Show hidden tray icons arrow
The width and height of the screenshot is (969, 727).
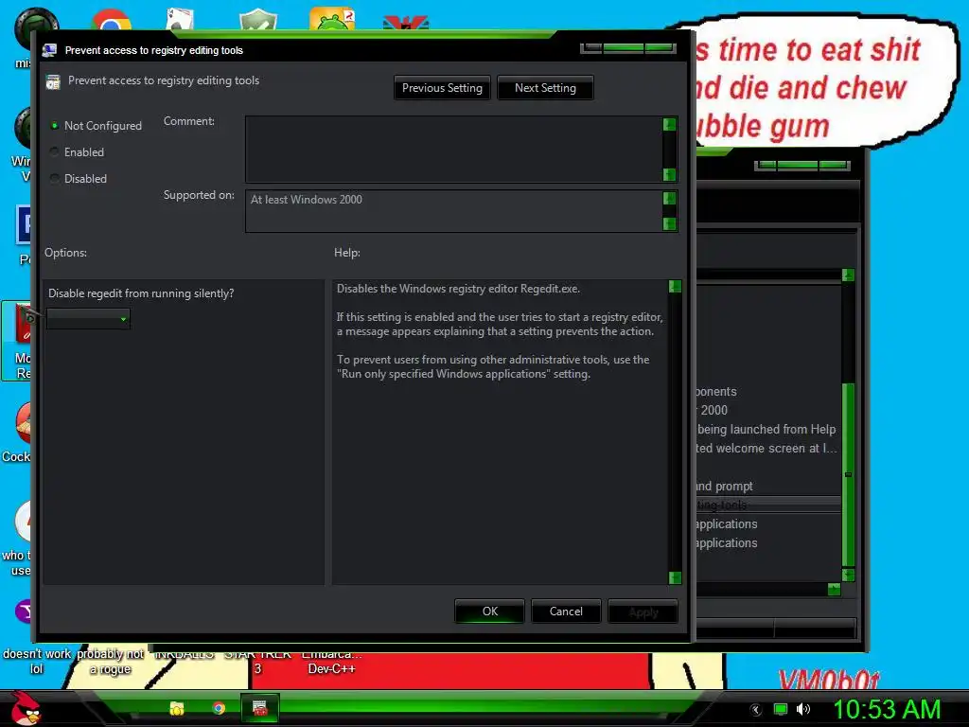pyautogui.click(x=755, y=710)
